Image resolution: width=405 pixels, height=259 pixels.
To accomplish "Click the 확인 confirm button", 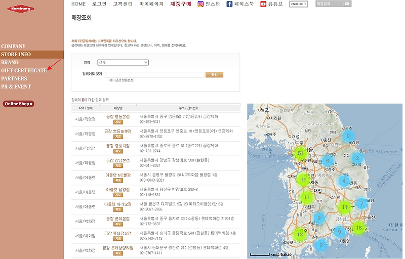I will click(214, 75).
